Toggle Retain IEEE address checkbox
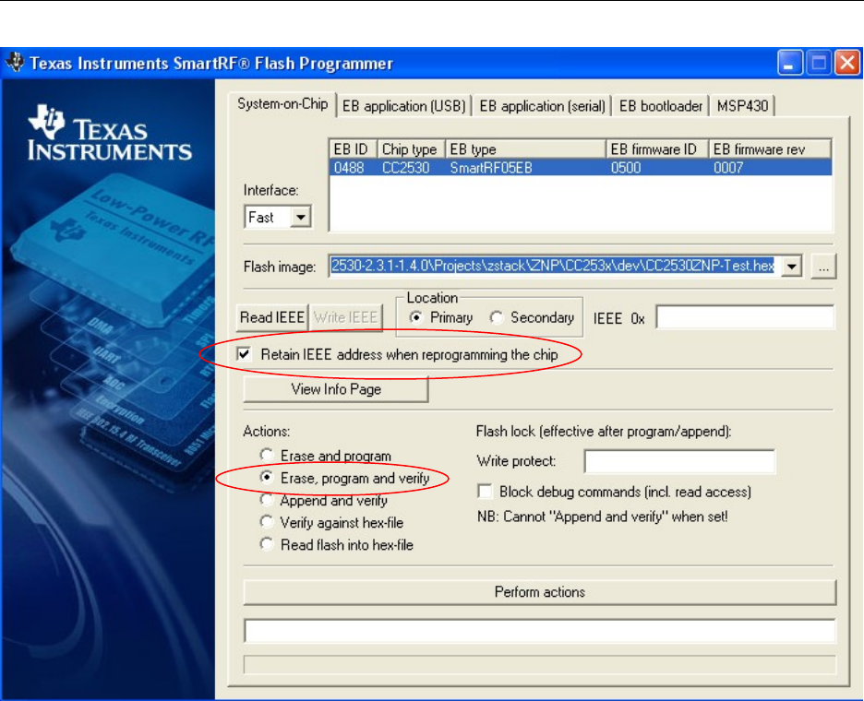864x701 pixels. coord(244,354)
